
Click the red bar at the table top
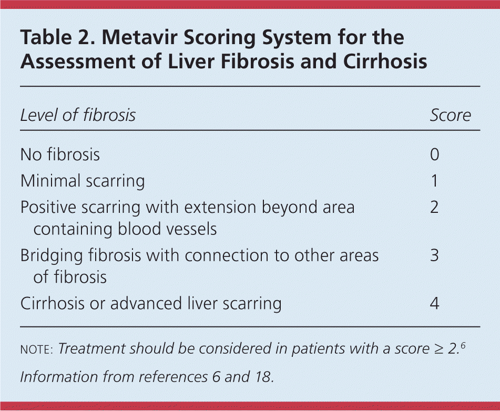[x=250, y=4]
